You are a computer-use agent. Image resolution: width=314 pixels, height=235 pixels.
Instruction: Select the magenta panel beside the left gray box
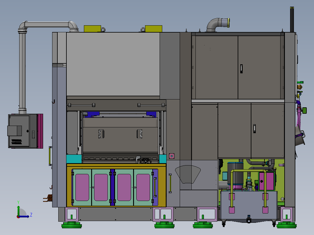point(40,131)
